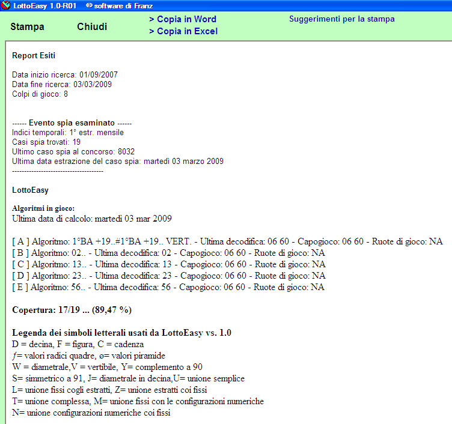This screenshot has width=452, height=424.
Task: Click the LottoEasy section heading
Action: 30,190
